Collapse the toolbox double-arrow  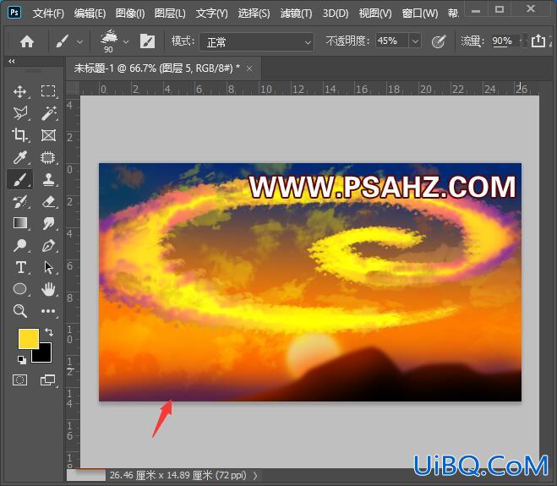click(11, 61)
